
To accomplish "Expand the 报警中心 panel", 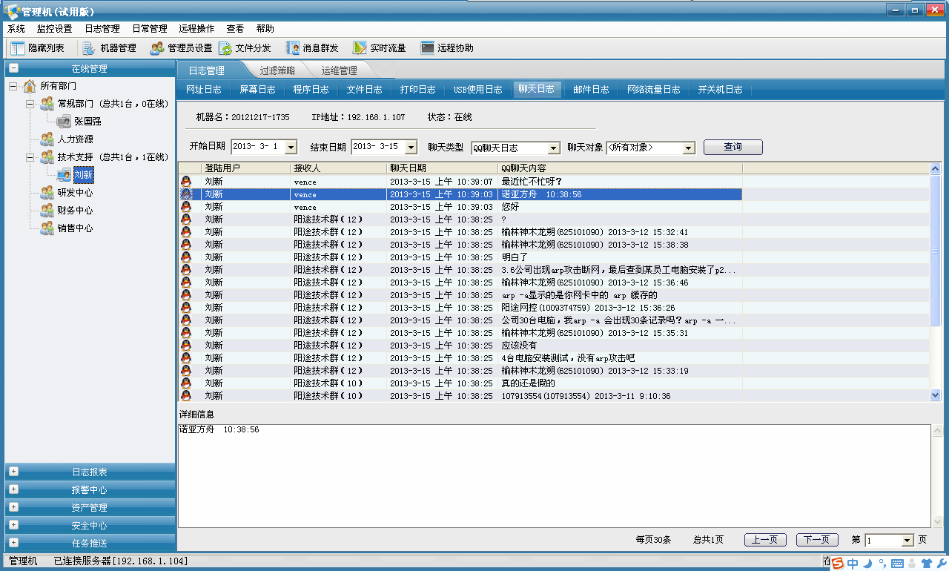I will pos(13,489).
